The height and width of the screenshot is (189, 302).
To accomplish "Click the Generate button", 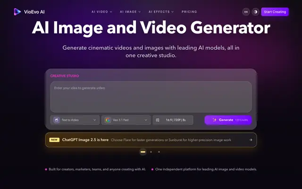I will tap(228, 120).
